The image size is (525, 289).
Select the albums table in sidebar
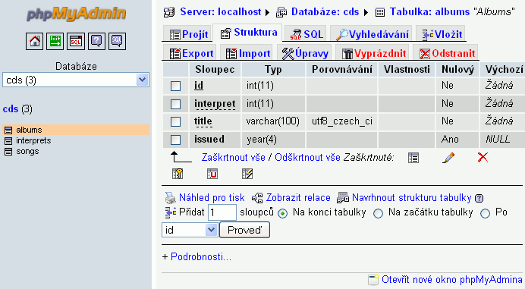tap(29, 130)
